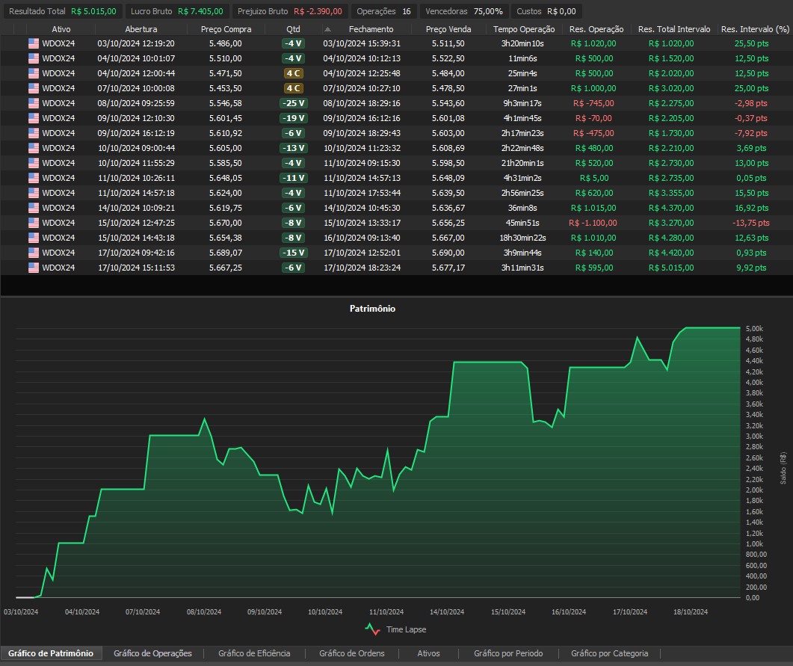Screen dimensions: 793x666
Task: Select the Tempo Operação cell showing 9h3min17s
Action: 523,103
